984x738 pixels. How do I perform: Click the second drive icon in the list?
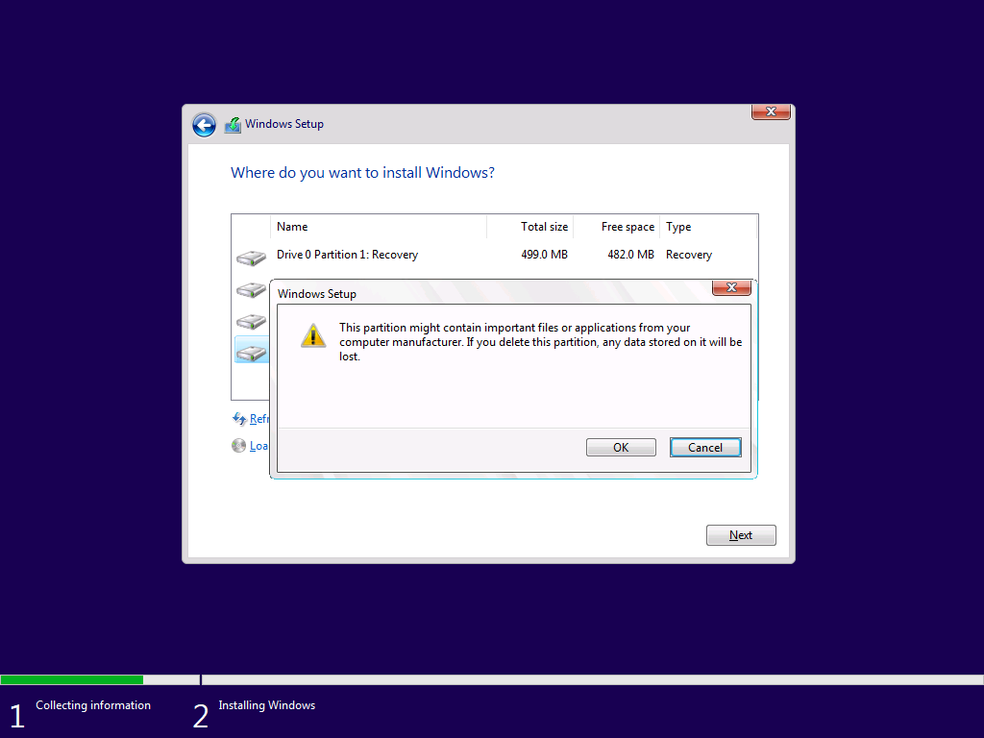[251, 290]
